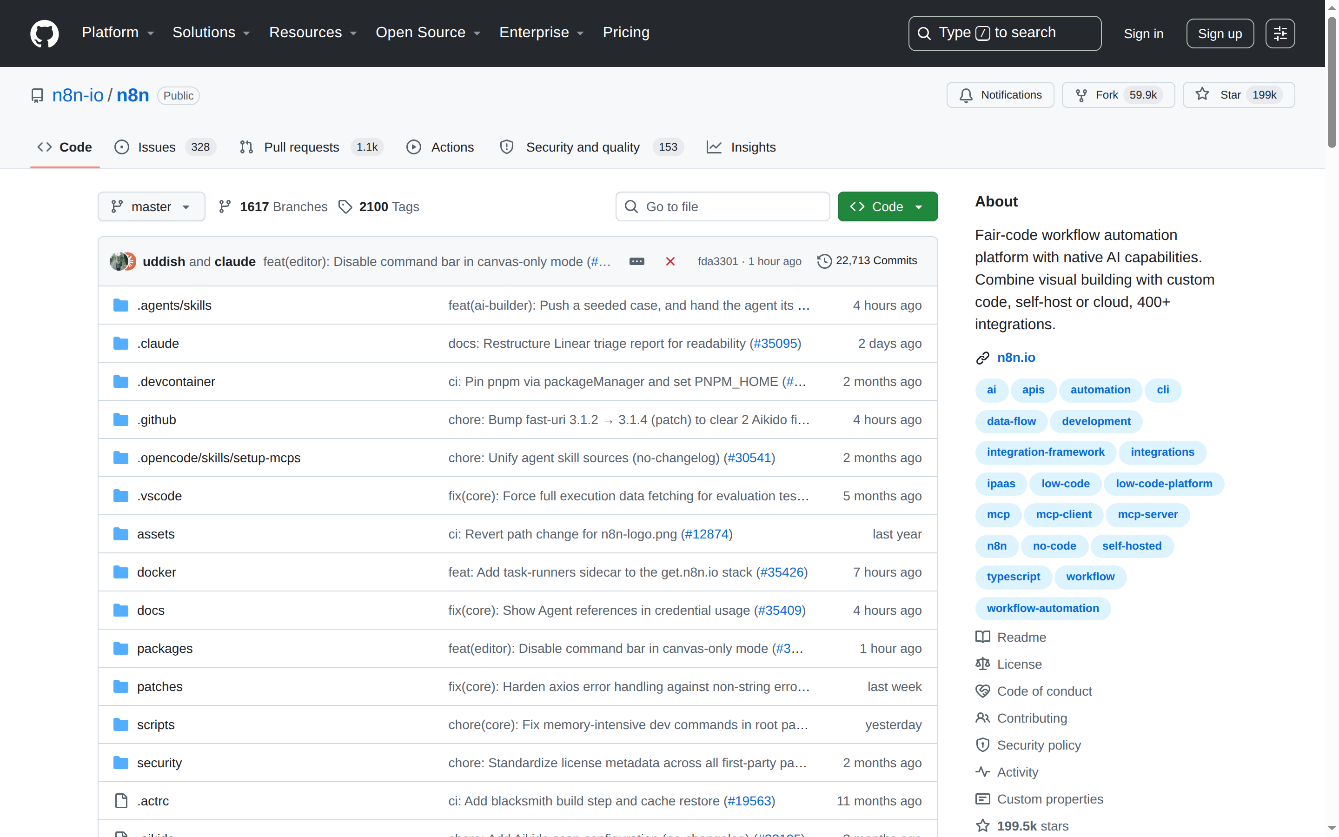Click the patches folder icon
The image size is (1339, 837).
click(120, 686)
